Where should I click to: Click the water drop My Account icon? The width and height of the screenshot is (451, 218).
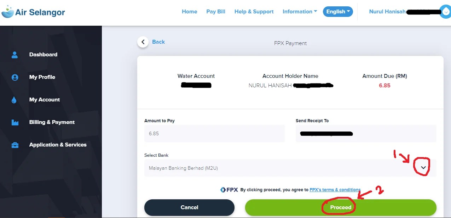(x=15, y=100)
